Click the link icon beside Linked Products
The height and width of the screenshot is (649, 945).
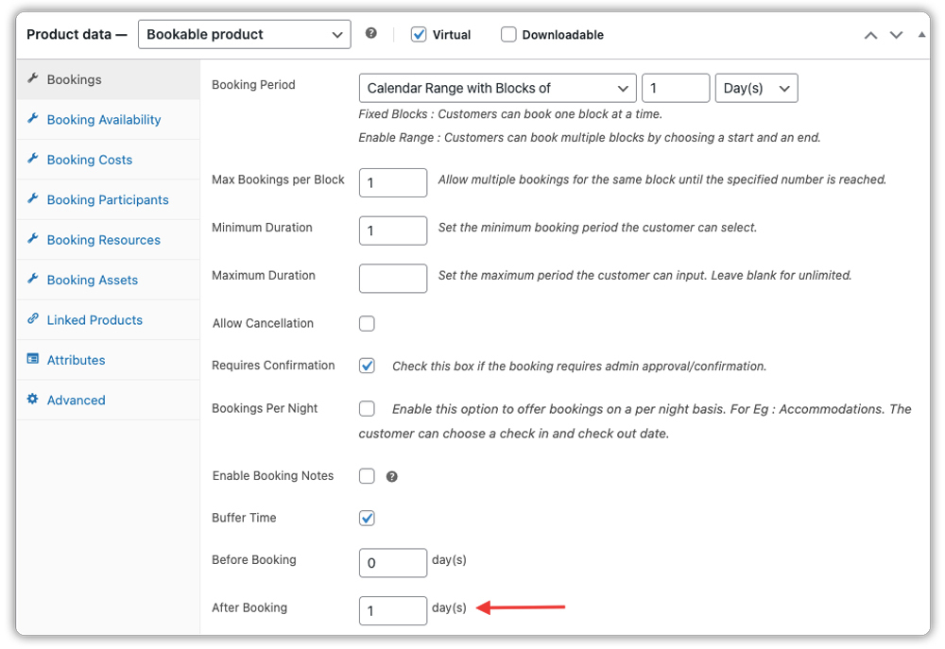(x=33, y=319)
